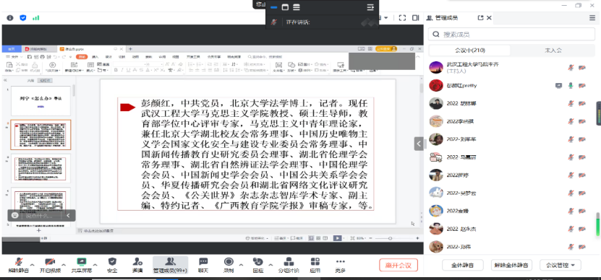Open the 分组讨论 breakout rooms icon
601x280 pixels.
tap(289, 262)
